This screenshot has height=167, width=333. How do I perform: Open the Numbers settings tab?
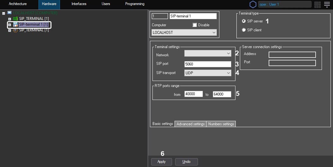221,124
